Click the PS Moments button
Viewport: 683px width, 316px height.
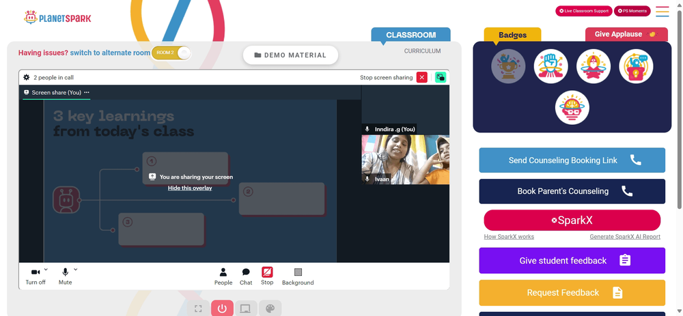pos(632,11)
